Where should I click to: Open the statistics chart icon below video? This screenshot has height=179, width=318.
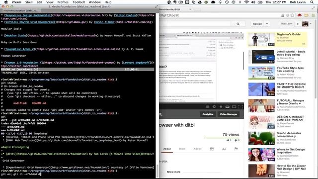point(224,149)
